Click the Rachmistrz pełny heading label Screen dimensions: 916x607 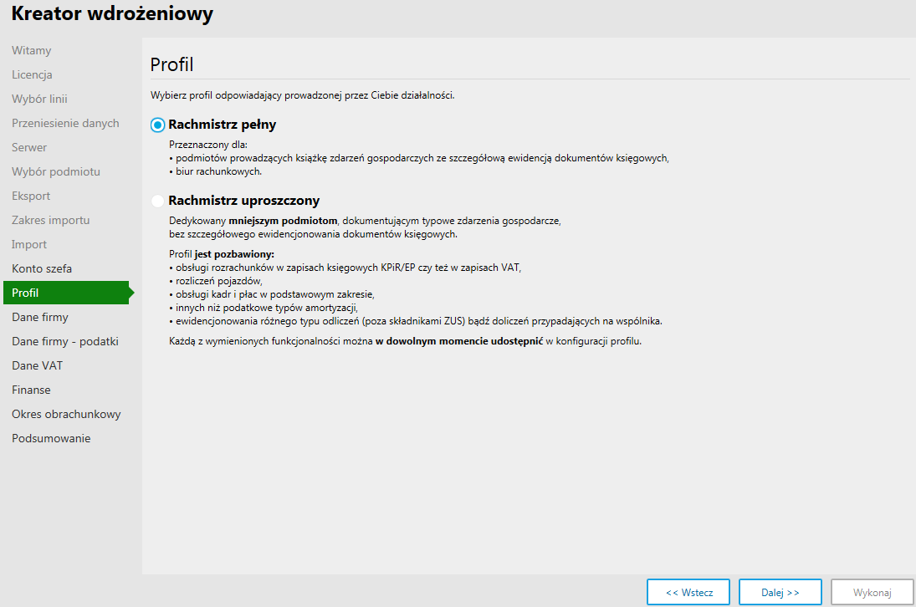tap(222, 125)
